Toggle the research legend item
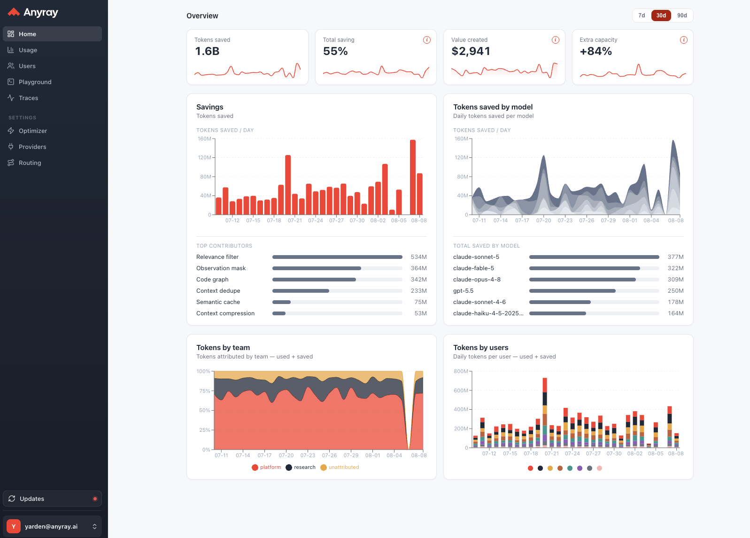The width and height of the screenshot is (750, 538). pyautogui.click(x=301, y=467)
